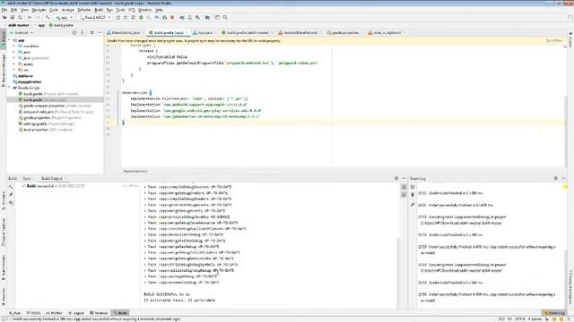
Task: Open the Pixel 2 API 27 device dropdown
Action: [95, 18]
